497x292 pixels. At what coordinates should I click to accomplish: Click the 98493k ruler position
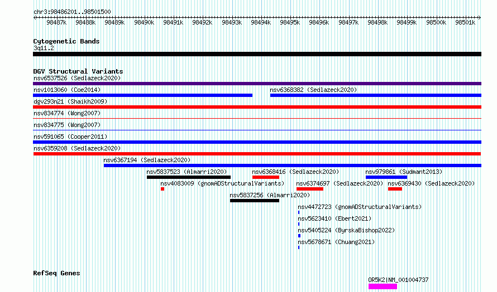coord(232,22)
